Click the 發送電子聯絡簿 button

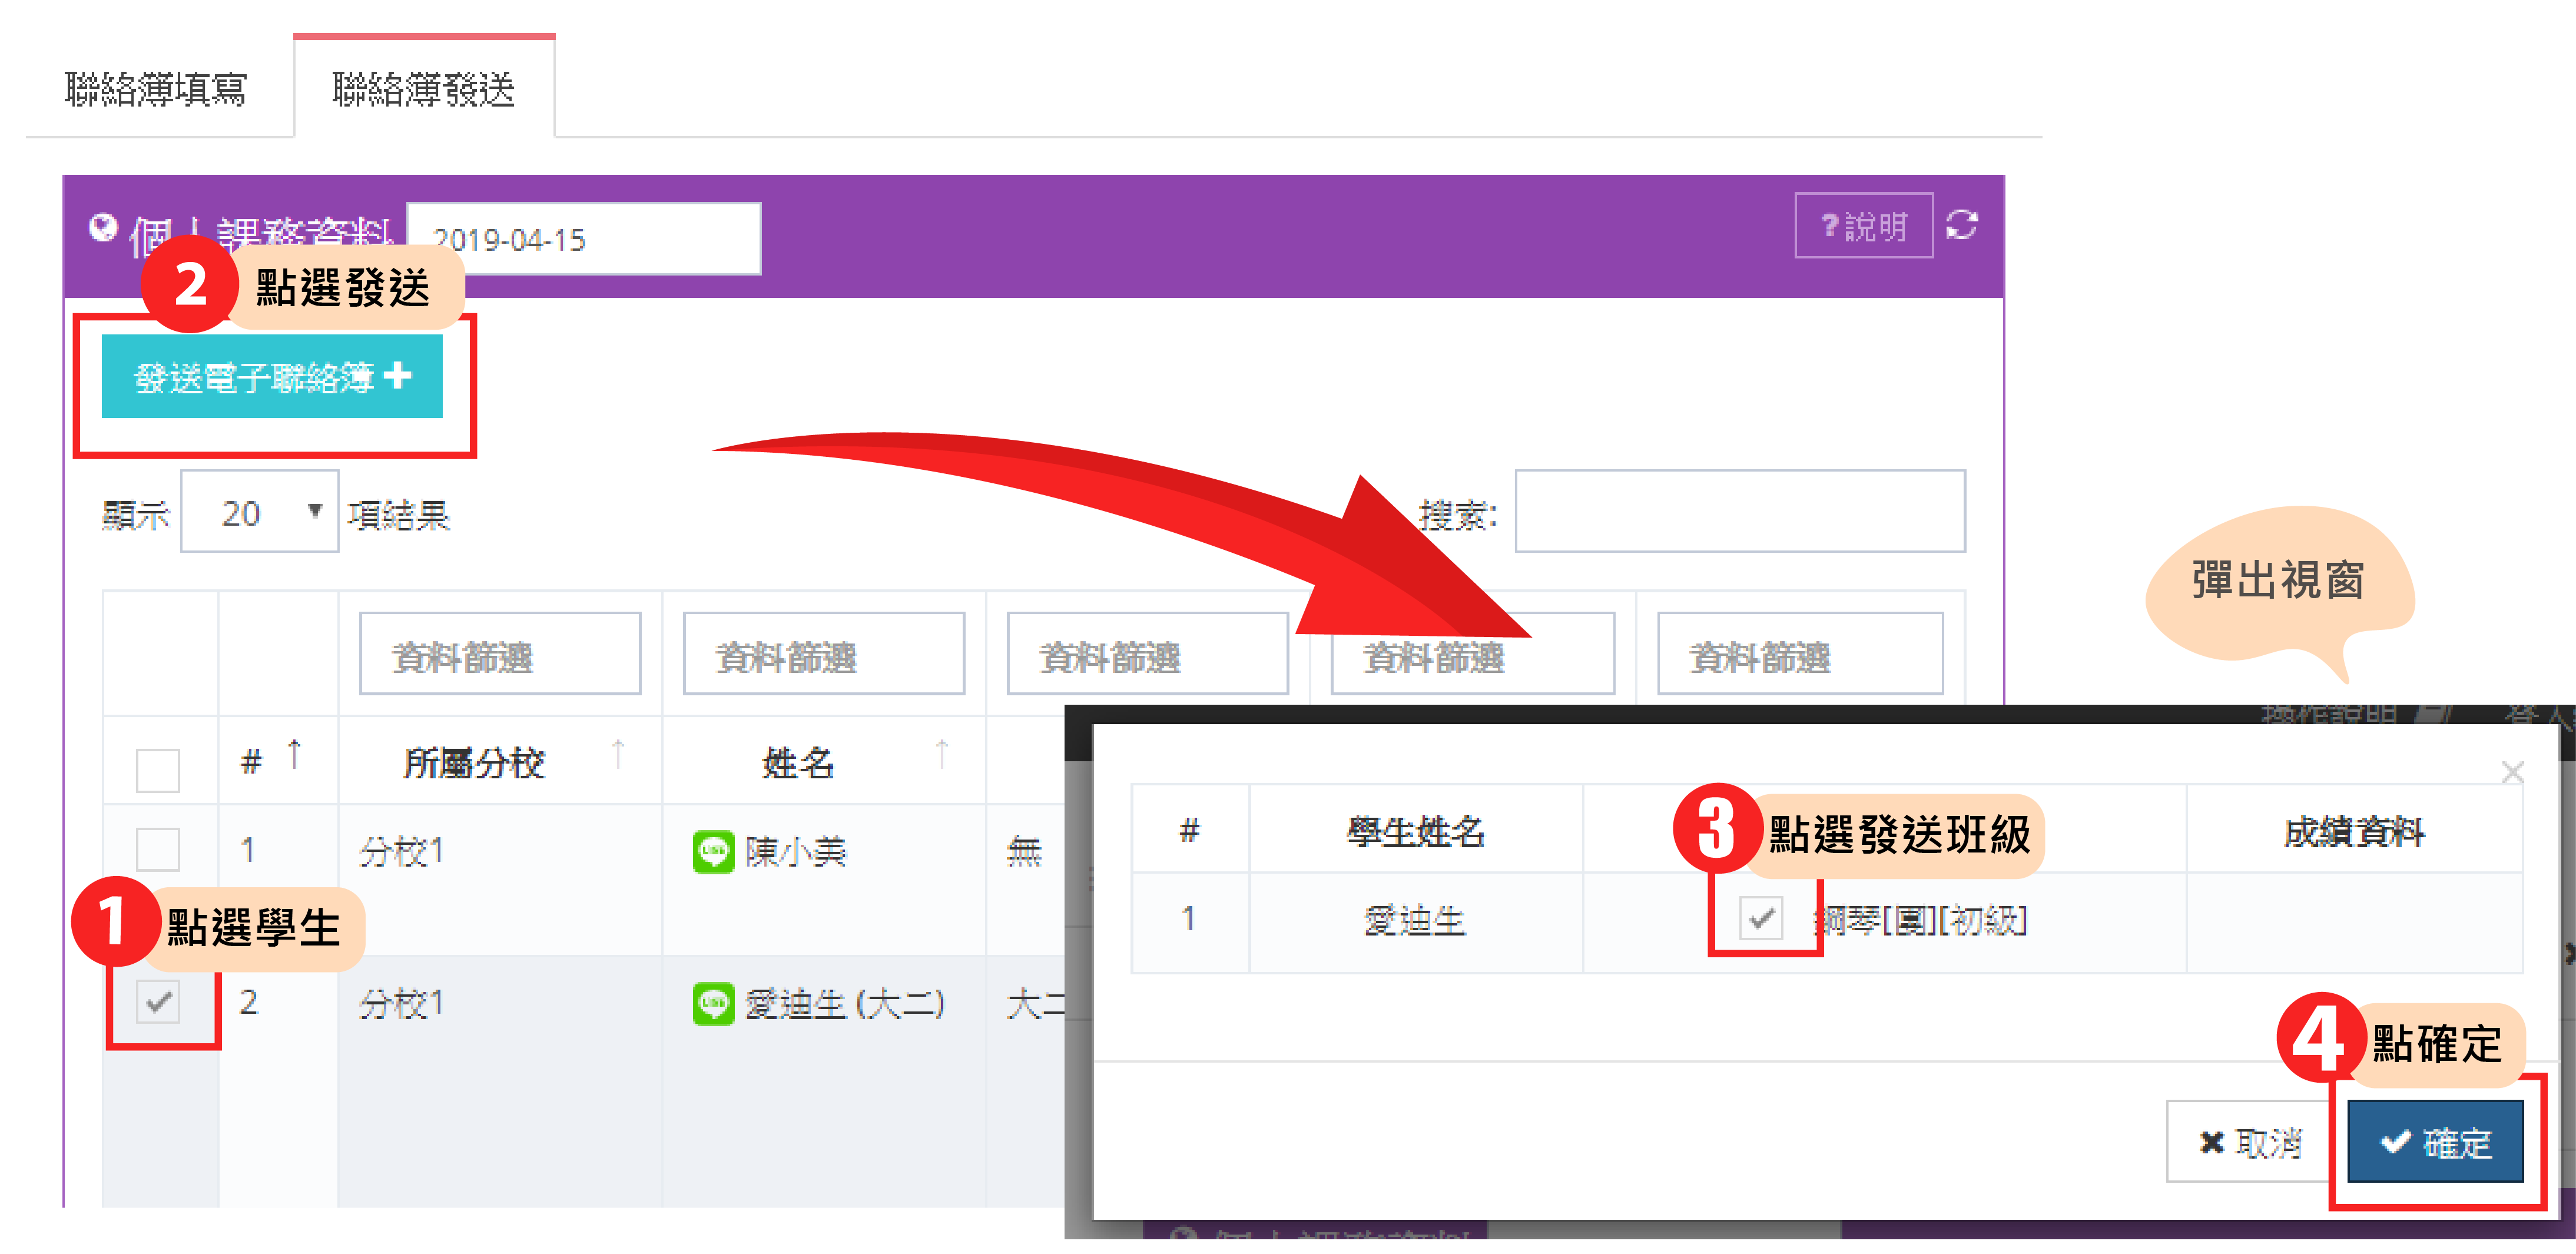tap(272, 377)
